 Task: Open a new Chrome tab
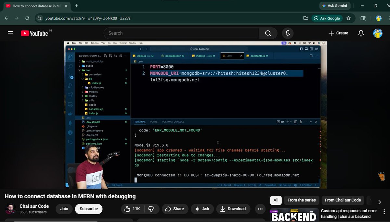76,6
